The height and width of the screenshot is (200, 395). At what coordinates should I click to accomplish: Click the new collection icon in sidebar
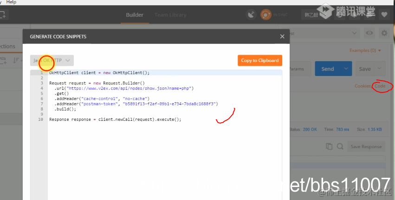(3, 61)
